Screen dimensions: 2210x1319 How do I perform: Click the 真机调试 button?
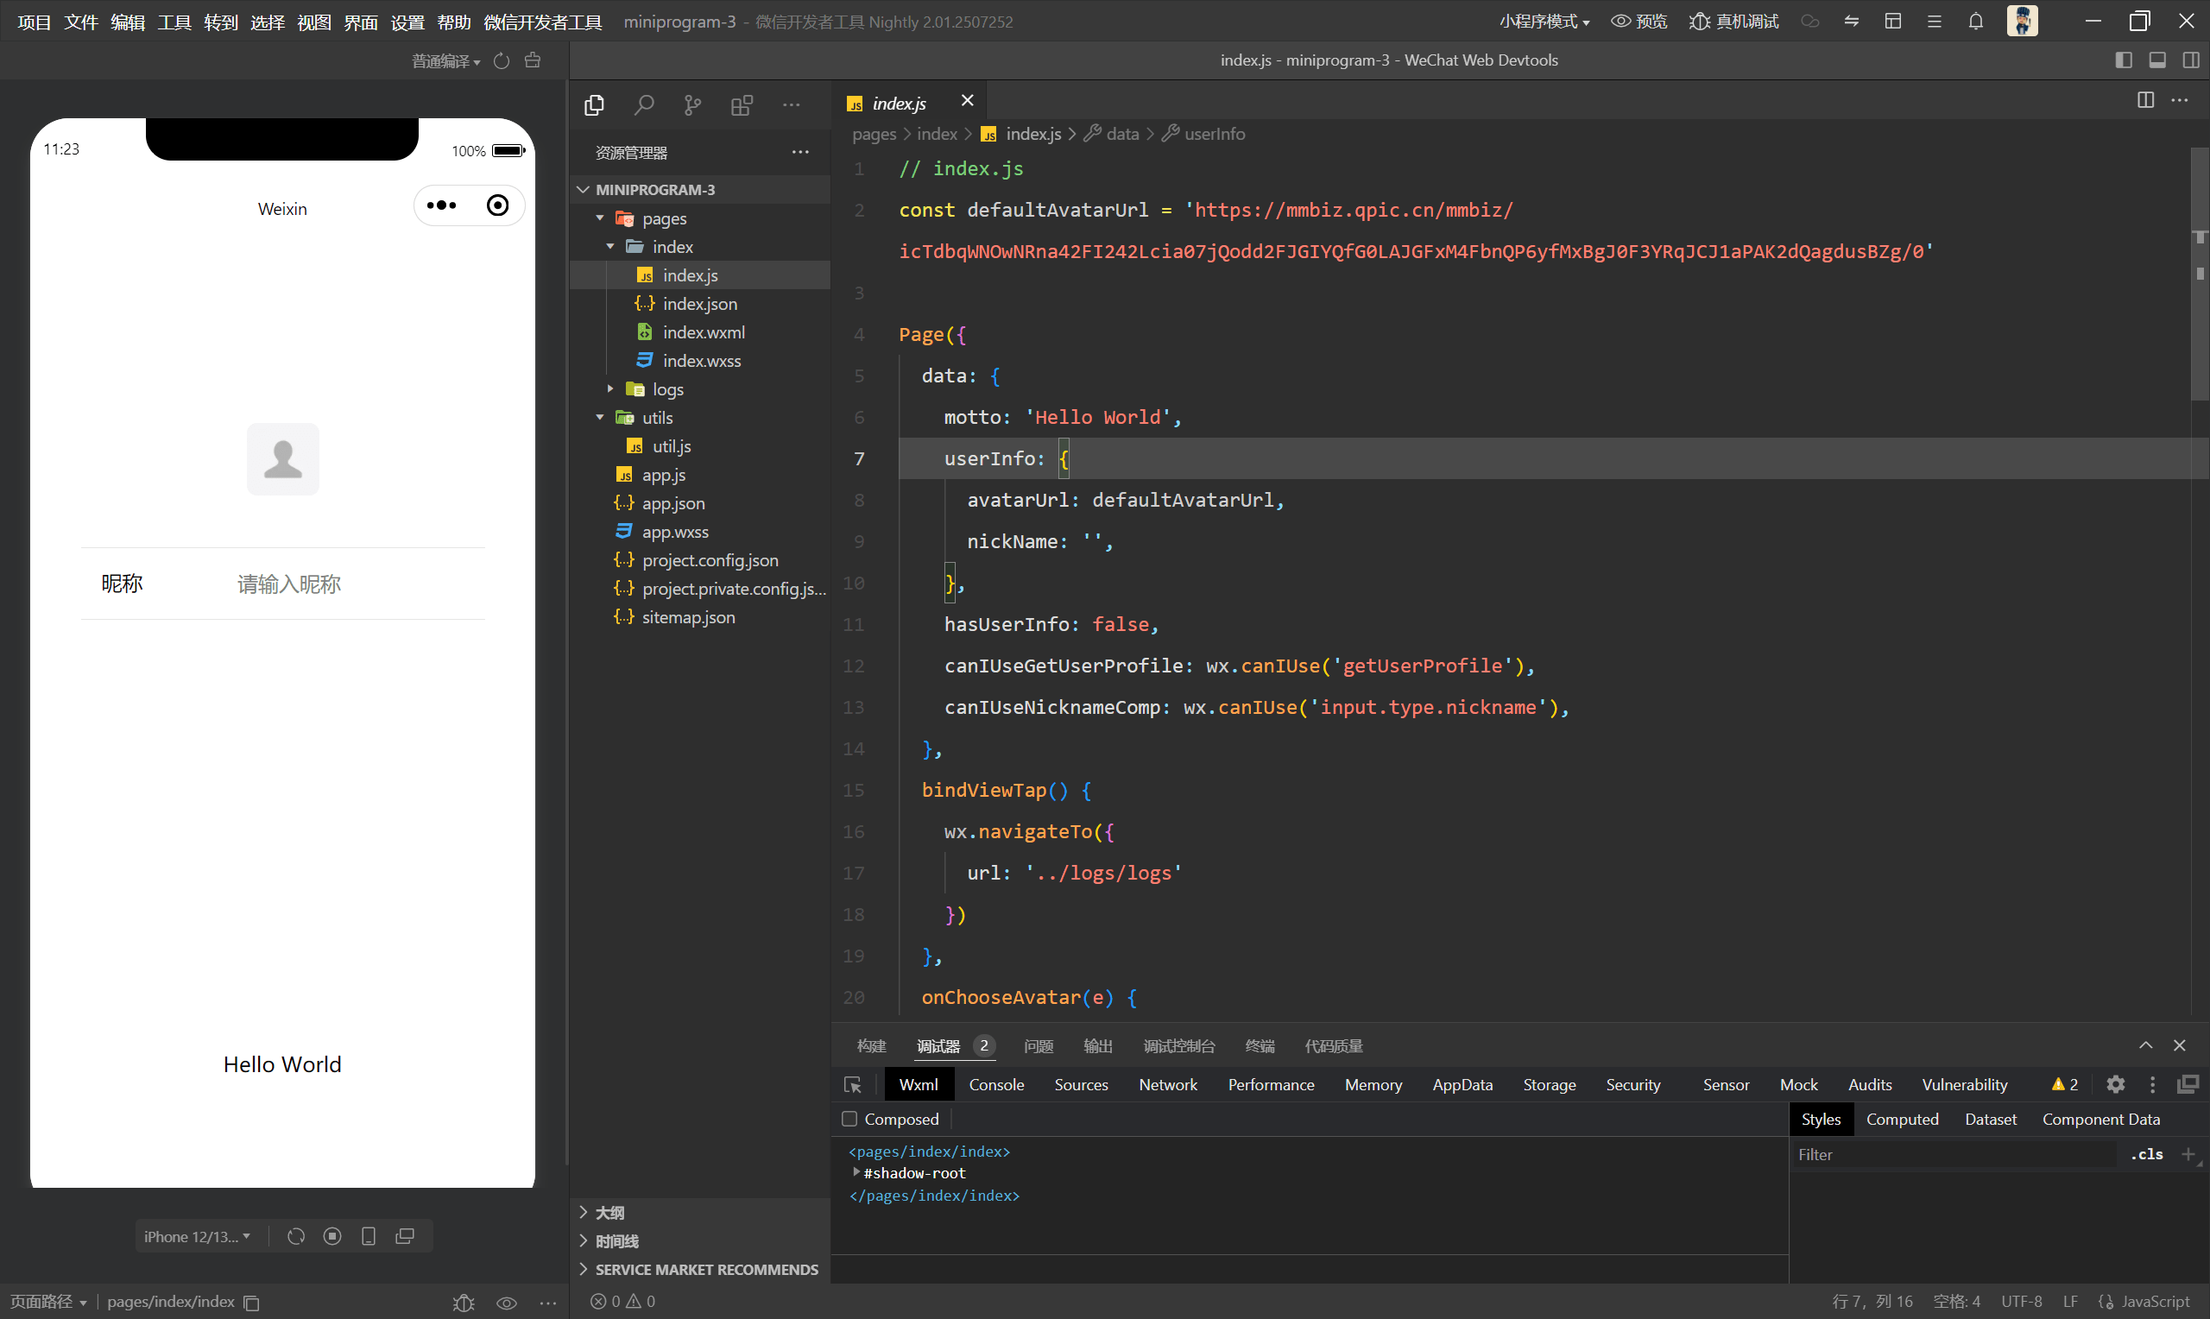click(1733, 22)
